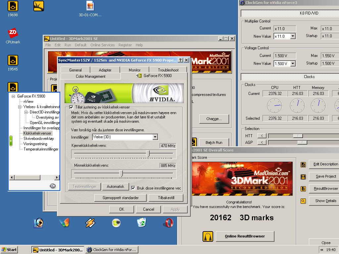Click the OK button in properties dialog
339x254 pixels.
(121, 209)
